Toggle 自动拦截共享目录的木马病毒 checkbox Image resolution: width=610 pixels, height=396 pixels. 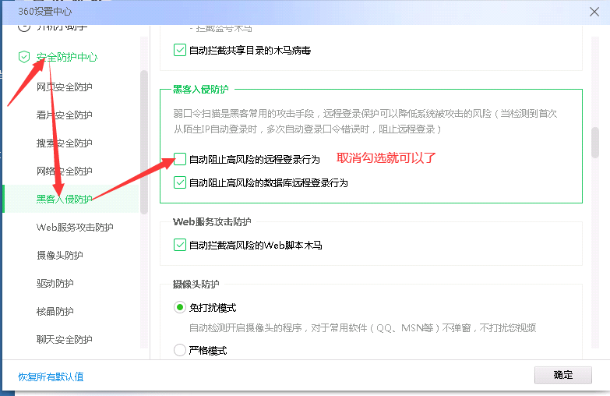pos(180,50)
